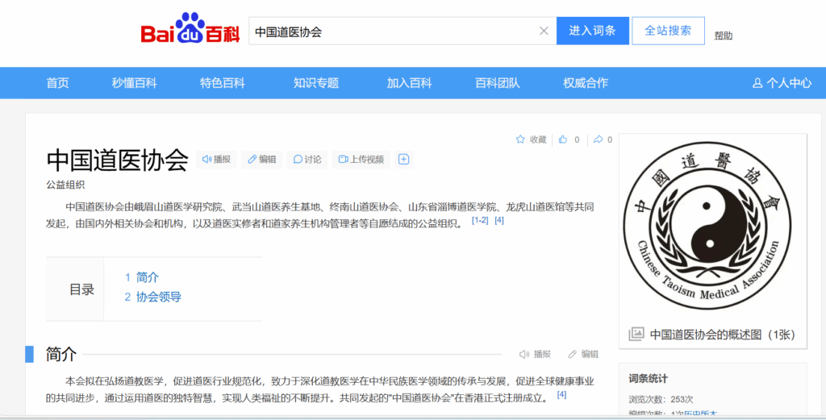Click the 讨论 button beside title
Viewport: 826px width, 420px height.
click(307, 159)
